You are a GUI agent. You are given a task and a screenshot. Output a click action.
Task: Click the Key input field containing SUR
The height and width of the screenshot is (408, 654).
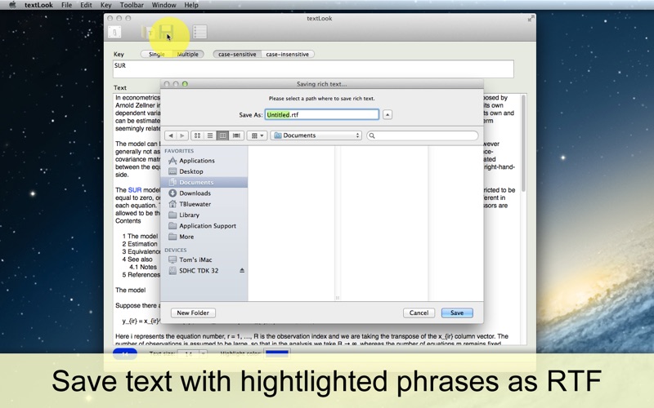313,69
